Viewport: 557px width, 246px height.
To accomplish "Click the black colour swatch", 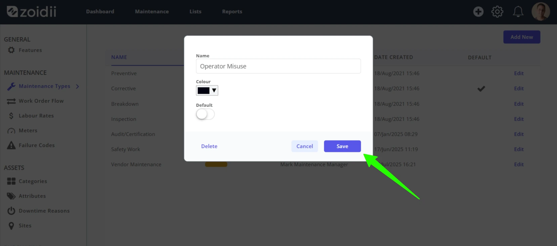I will [204, 90].
